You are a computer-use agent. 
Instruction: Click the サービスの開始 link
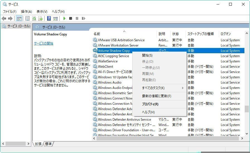click(44, 43)
